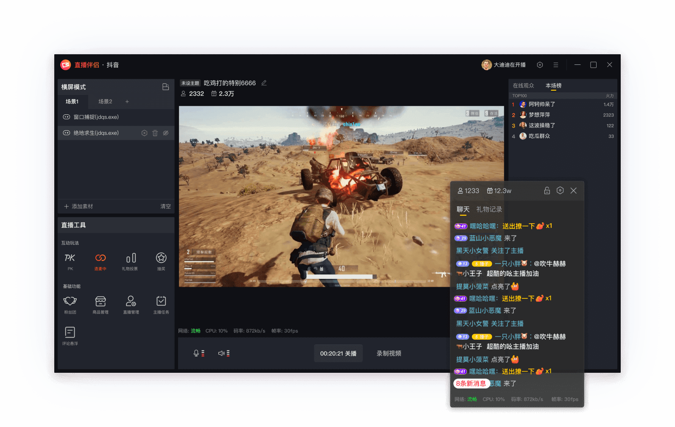The image size is (675, 427).
Task: Select viewer 阿轲帅呆了 in ranking
Action: tap(563, 104)
